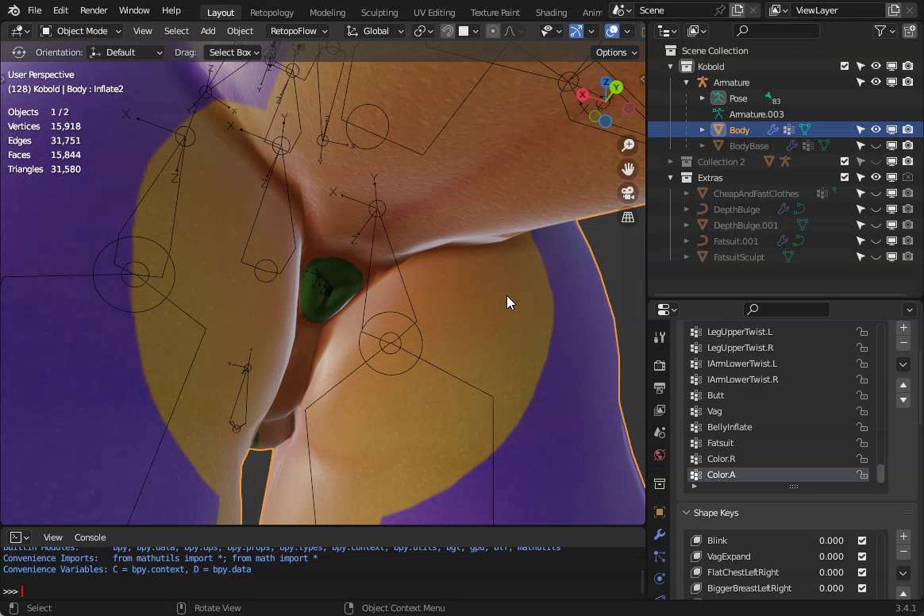
Task: Toggle viewport gizmos display
Action: click(x=576, y=31)
